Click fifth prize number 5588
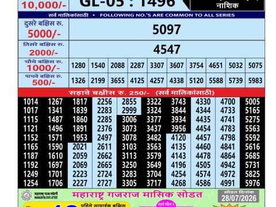Screen dimensions: 276x207 pos(216,80)
